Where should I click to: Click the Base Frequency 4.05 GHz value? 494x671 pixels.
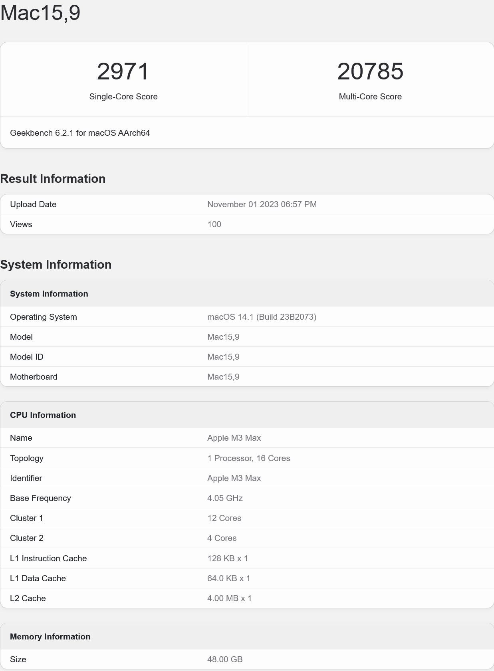pos(225,498)
